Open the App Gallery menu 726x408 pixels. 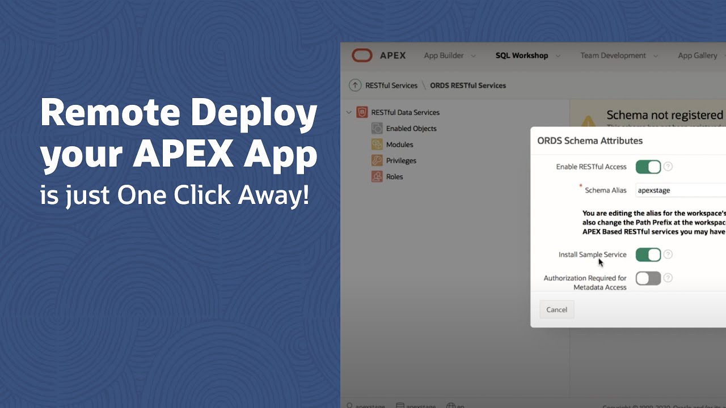click(x=698, y=56)
